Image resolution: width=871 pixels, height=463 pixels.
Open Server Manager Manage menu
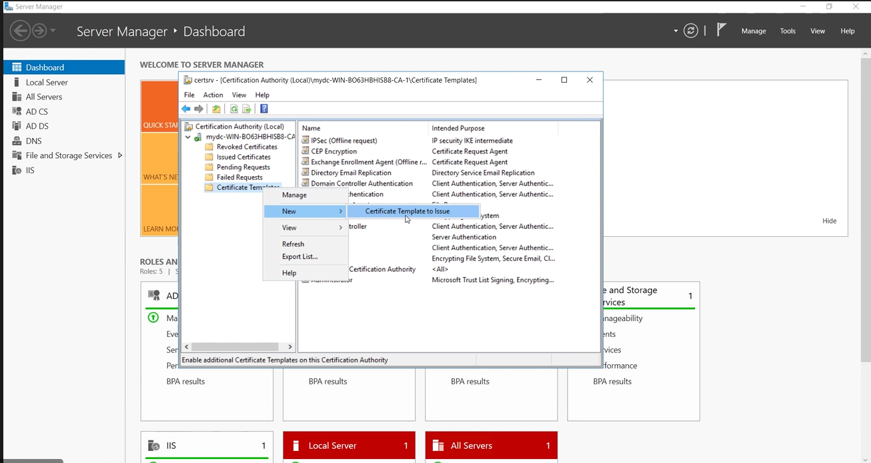[x=754, y=31]
